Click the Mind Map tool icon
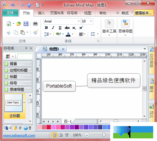This screenshot has height=141, width=157. point(125,23)
